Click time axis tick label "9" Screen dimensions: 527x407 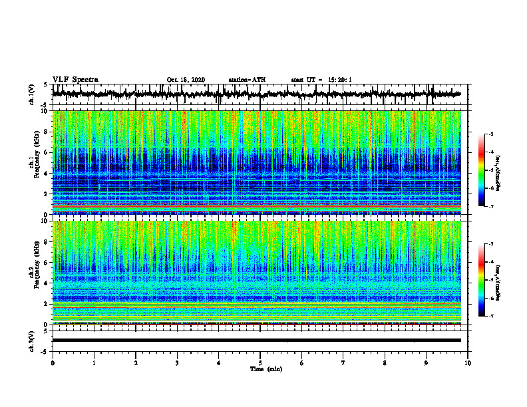[x=426, y=363]
